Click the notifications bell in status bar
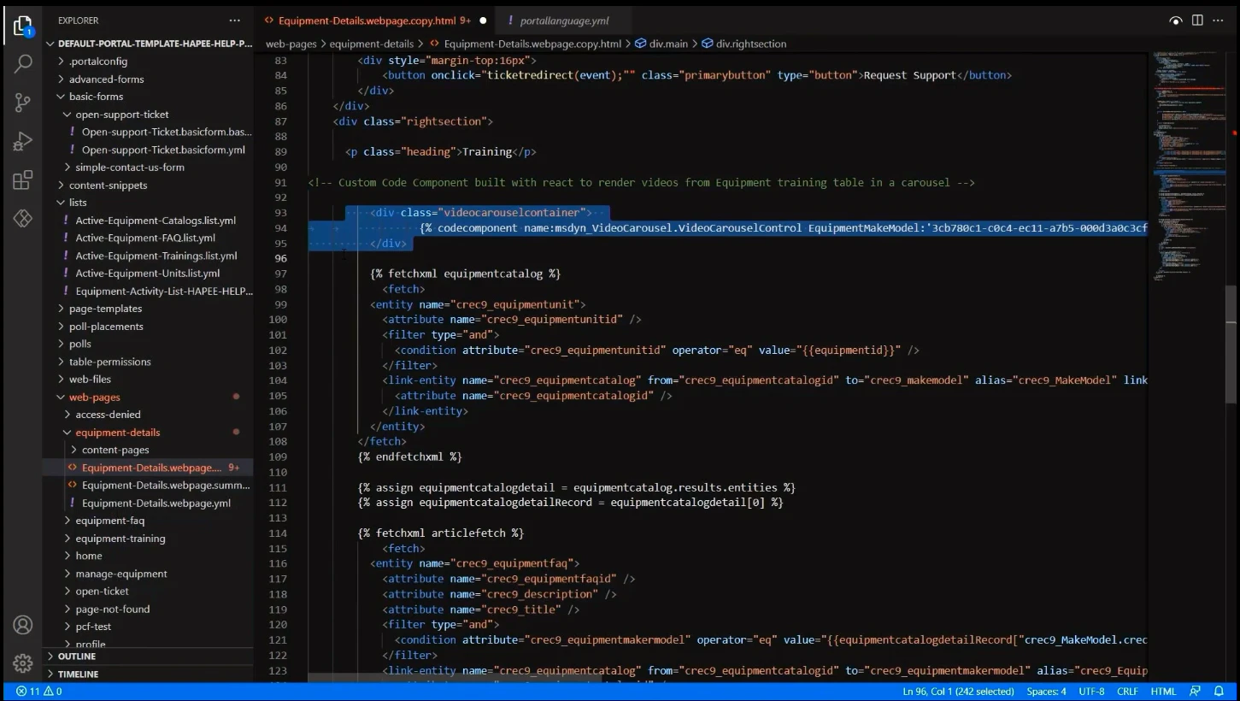Viewport: 1240px width, 701px height. coord(1219,692)
